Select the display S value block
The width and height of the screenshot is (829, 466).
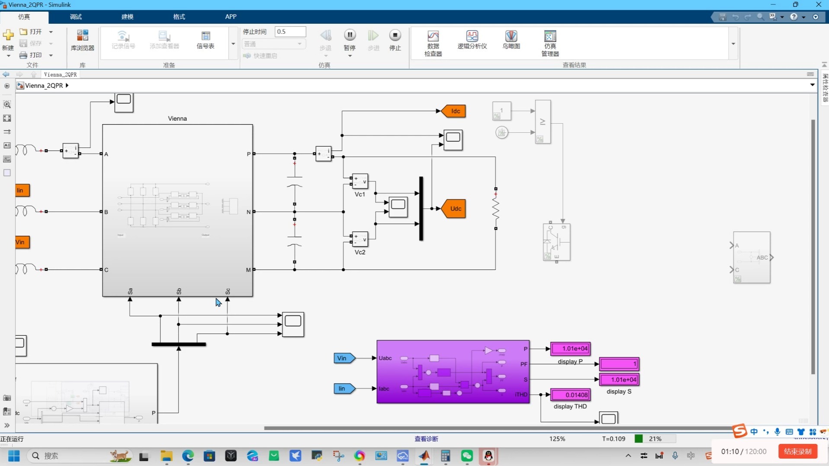(619, 379)
